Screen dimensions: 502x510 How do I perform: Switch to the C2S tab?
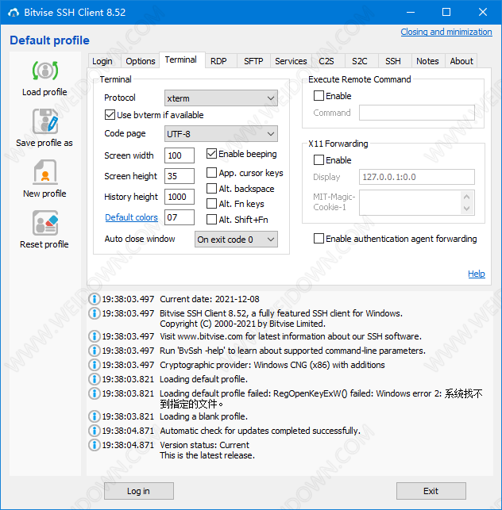326,61
